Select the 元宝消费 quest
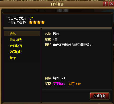This screenshot has width=114, height=104. click(x=16, y=40)
